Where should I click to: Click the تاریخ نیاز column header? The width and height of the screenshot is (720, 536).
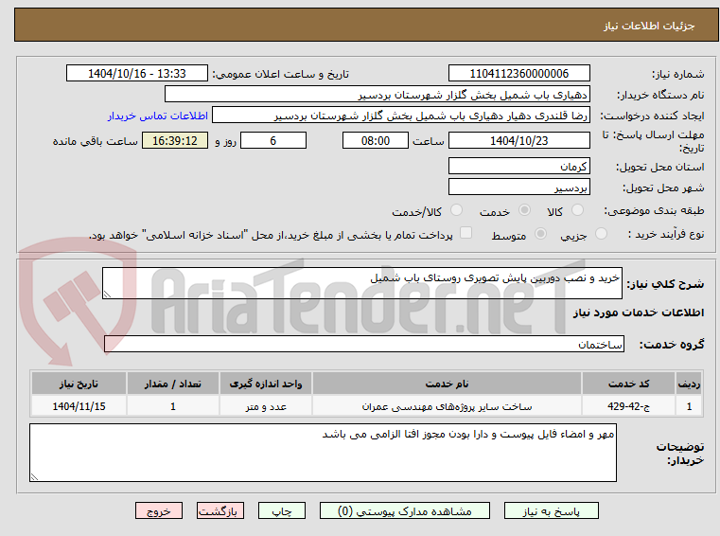(x=79, y=384)
